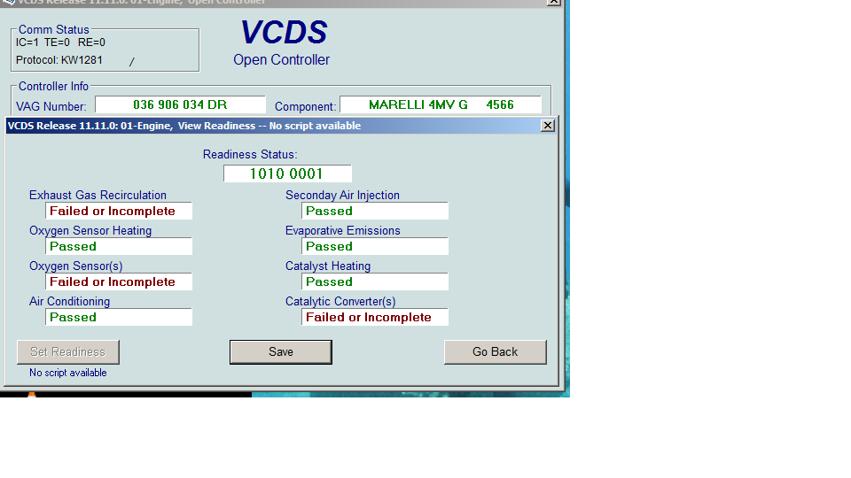Viewport: 851px width, 478px height.
Task: Click the Exhaust Gas Recirculation label
Action: tap(98, 195)
